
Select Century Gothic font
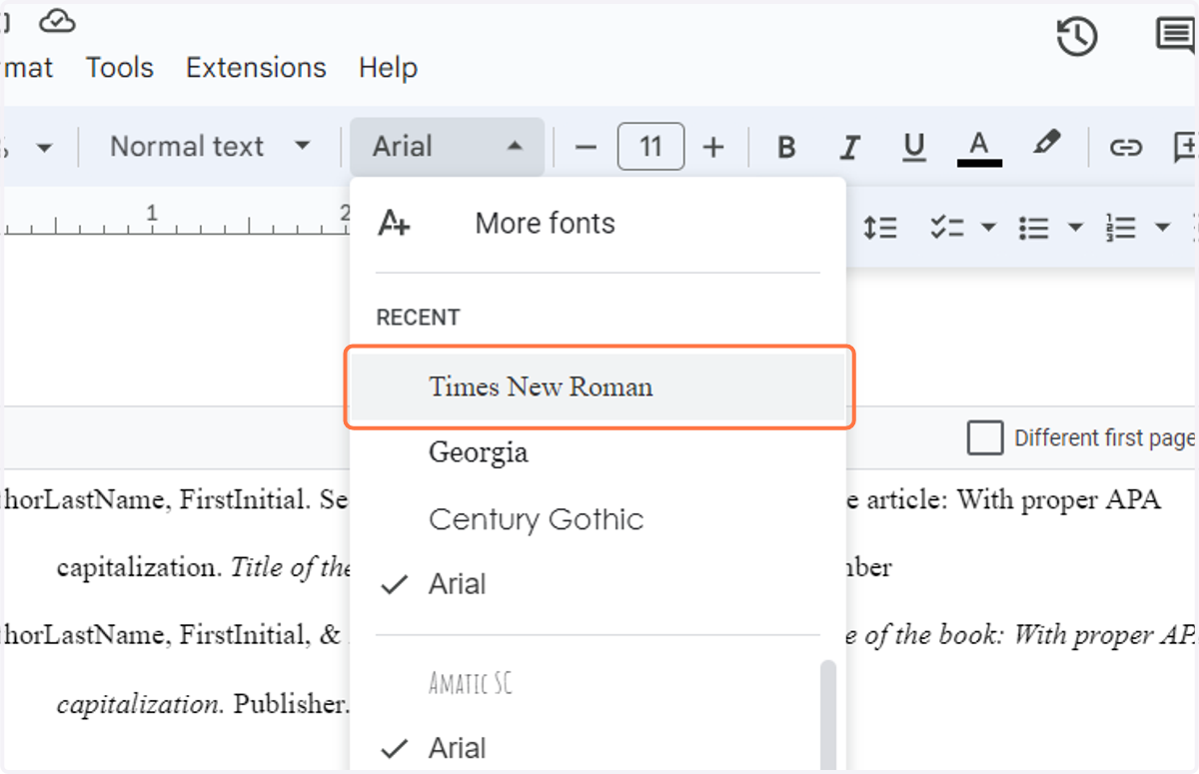[598, 519]
